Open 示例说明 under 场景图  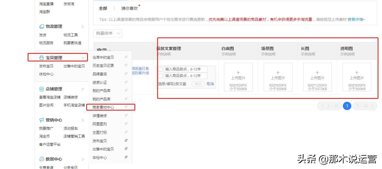point(268,54)
